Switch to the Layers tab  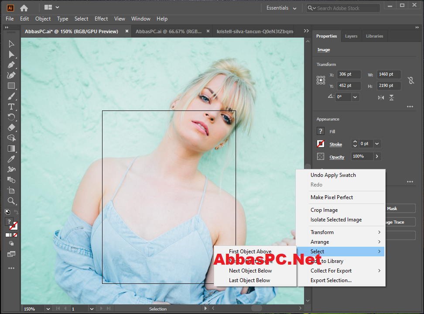pos(351,36)
